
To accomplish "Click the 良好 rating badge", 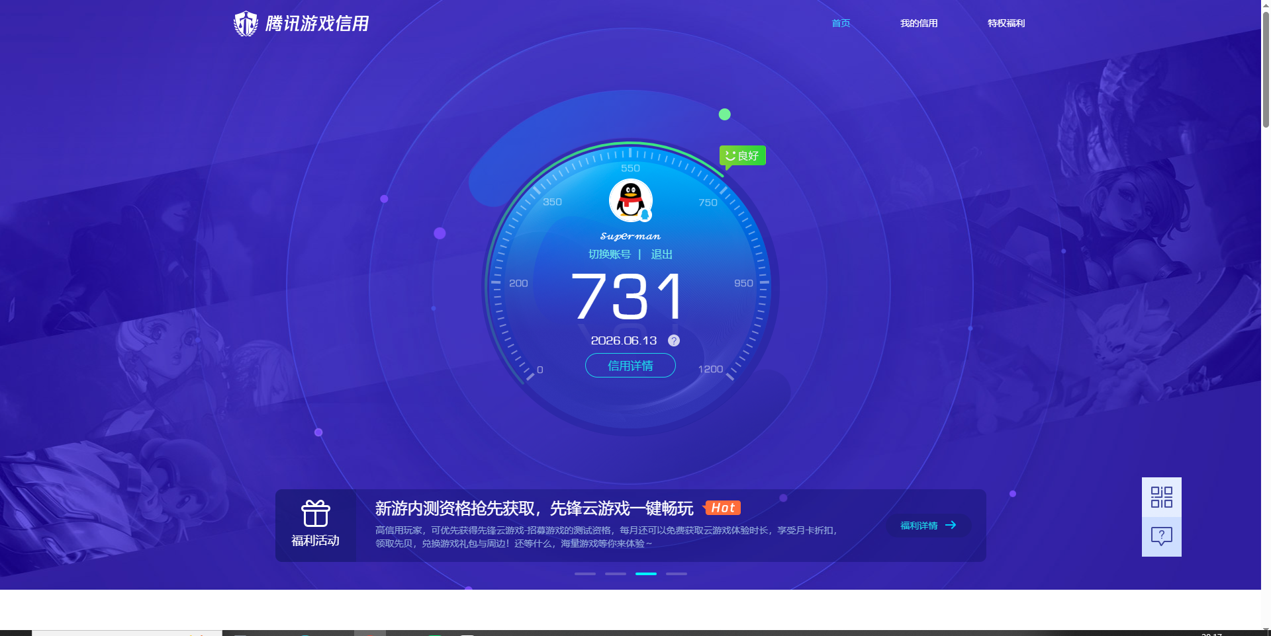I will tap(743, 156).
